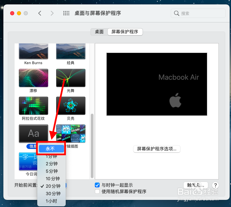
Task: Choose 永不 in the idle time menu
Action: point(51,149)
